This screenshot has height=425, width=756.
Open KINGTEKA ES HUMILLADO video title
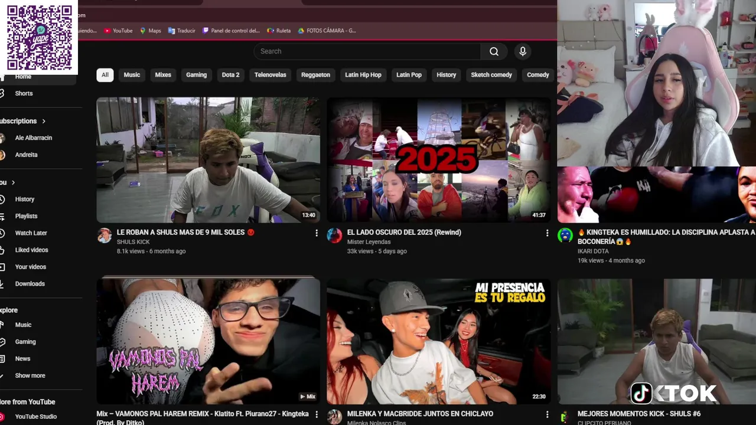[x=666, y=237]
